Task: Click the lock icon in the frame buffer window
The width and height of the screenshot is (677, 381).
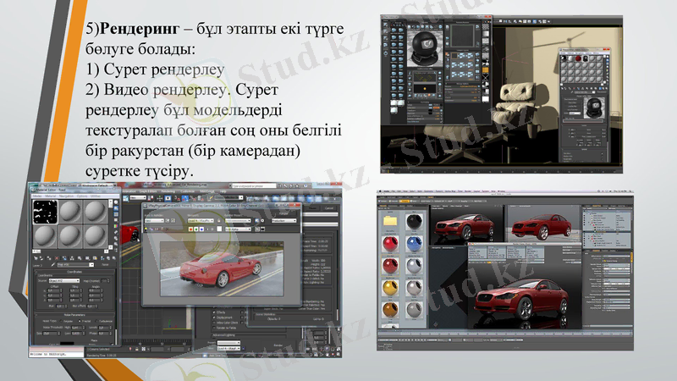Action: [x=219, y=221]
